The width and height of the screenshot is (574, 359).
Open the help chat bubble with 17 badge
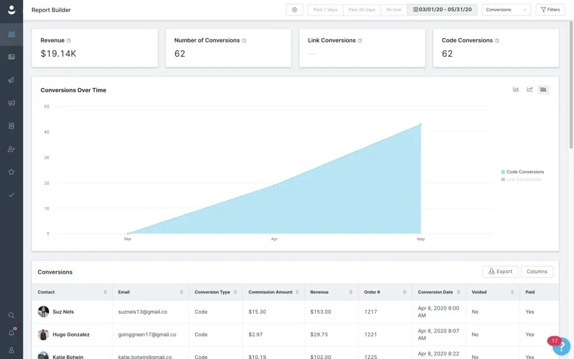click(x=561, y=346)
